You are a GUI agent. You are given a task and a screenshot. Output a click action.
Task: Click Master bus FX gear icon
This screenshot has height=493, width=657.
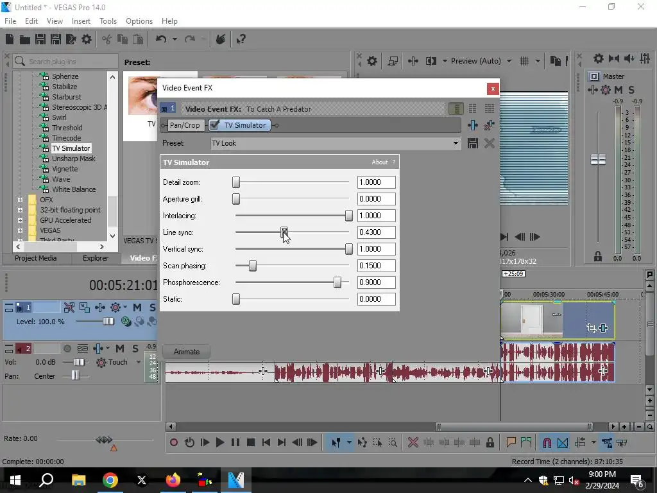pos(606,90)
